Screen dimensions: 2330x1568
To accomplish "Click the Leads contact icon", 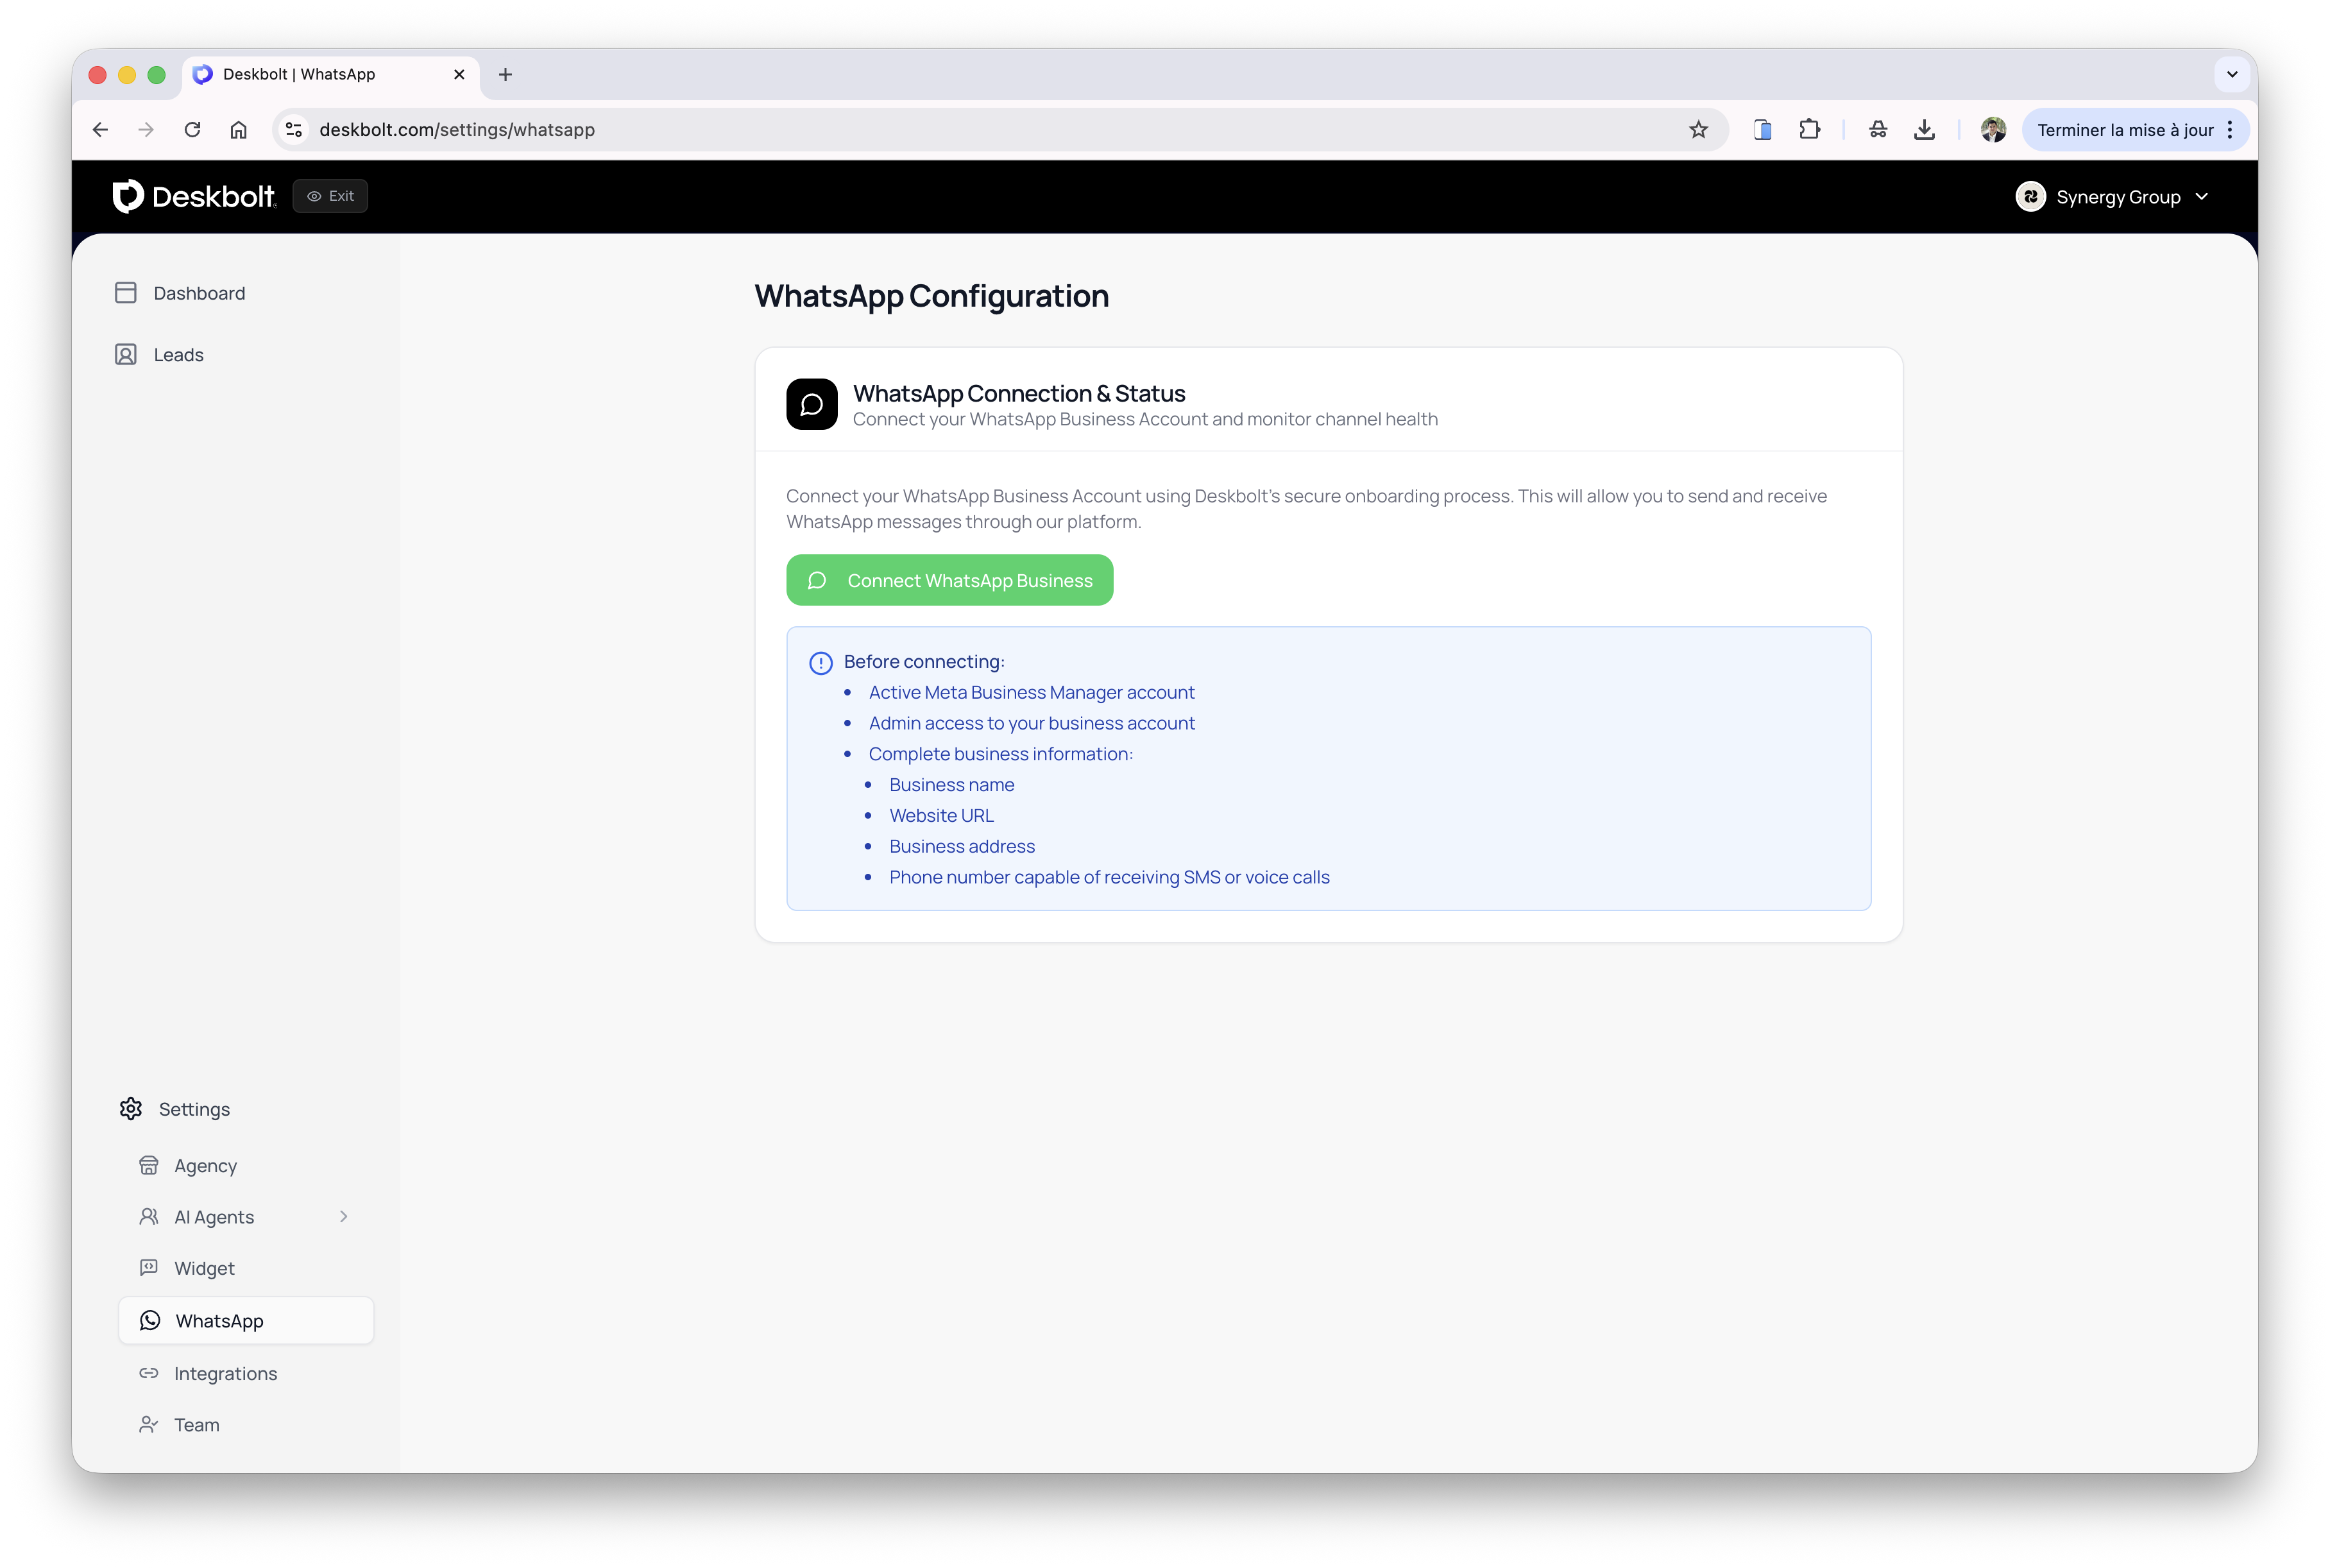I will (x=126, y=355).
